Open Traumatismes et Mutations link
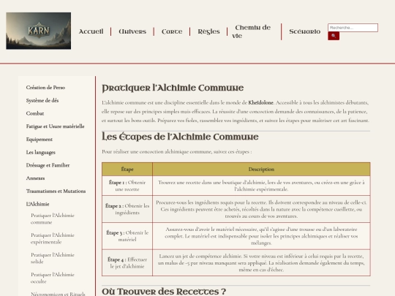This screenshot has height=296, width=395. click(x=56, y=191)
